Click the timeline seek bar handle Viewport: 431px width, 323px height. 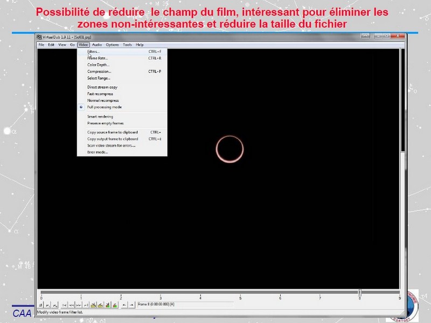(x=360, y=292)
